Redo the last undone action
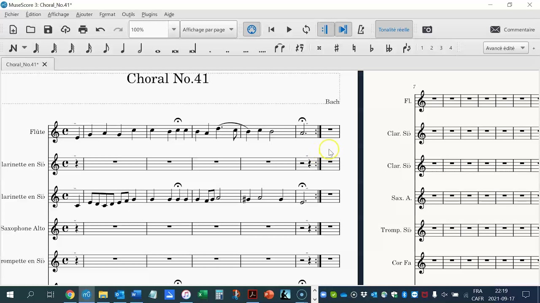Image resolution: width=540 pixels, height=303 pixels. click(118, 29)
